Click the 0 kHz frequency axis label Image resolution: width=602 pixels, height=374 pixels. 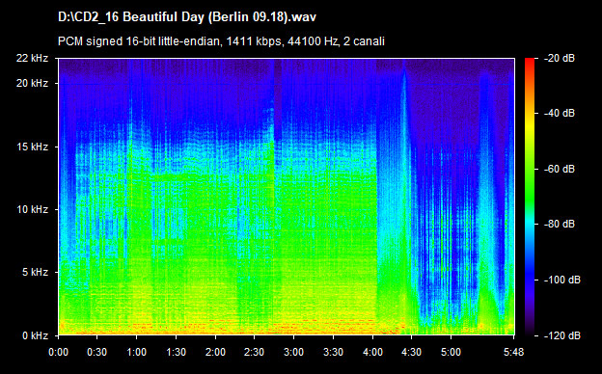[x=35, y=335]
